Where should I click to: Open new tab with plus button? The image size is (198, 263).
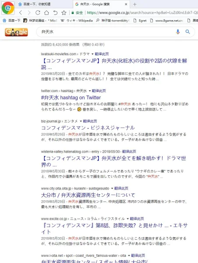(134, 4)
